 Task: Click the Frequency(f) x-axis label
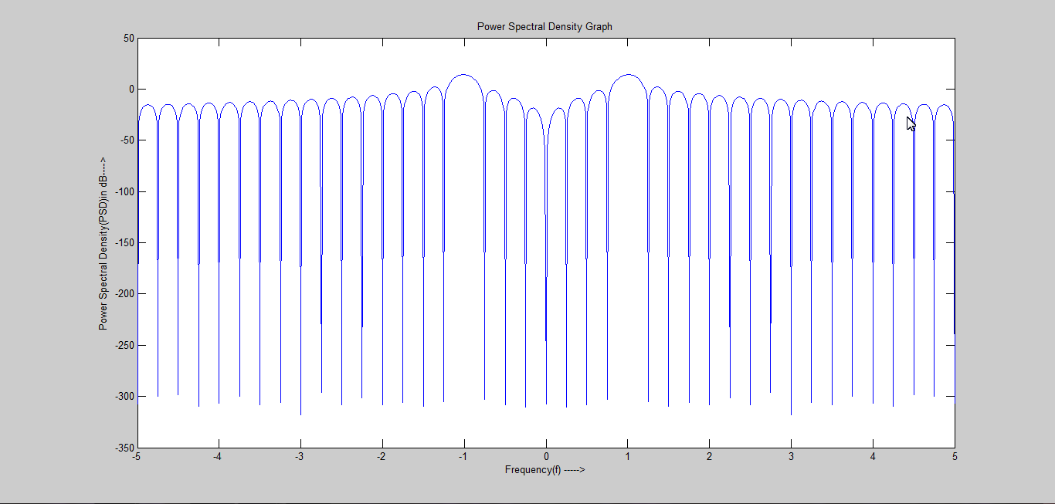point(545,468)
